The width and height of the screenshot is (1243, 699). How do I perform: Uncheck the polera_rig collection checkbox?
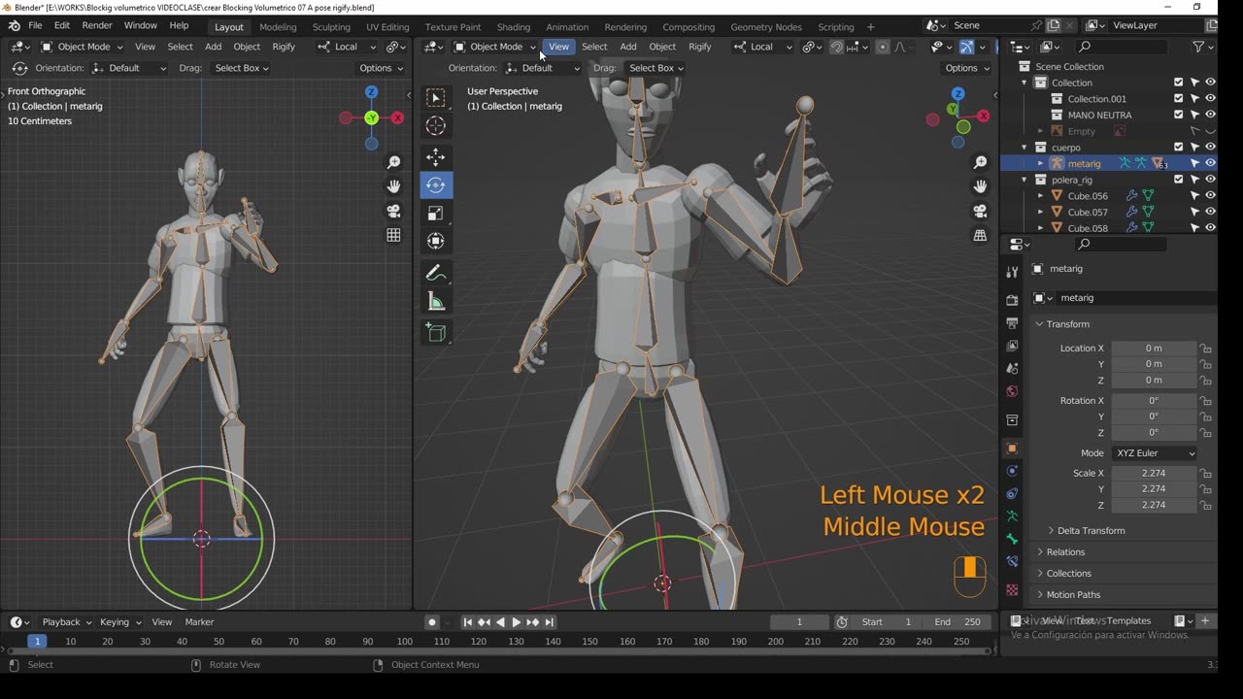(1179, 180)
